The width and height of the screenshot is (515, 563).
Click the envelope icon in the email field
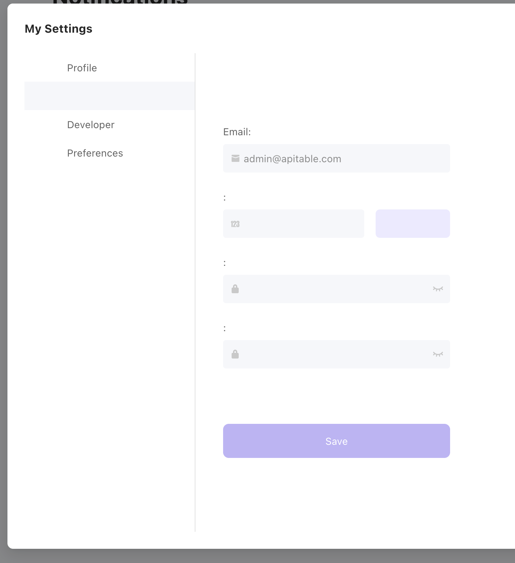(x=236, y=158)
